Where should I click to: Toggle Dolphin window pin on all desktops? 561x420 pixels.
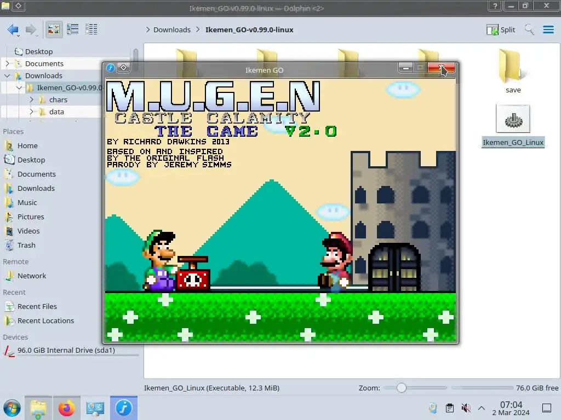(x=19, y=5)
